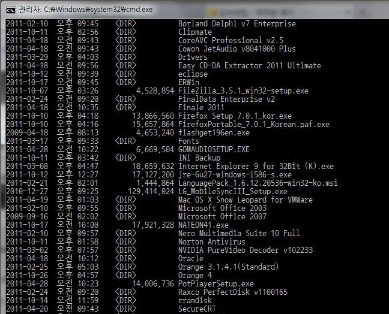Click date '2009-09-16' of Office 2007 row
Image resolution: width=389 pixels, height=314 pixels.
click(27, 217)
